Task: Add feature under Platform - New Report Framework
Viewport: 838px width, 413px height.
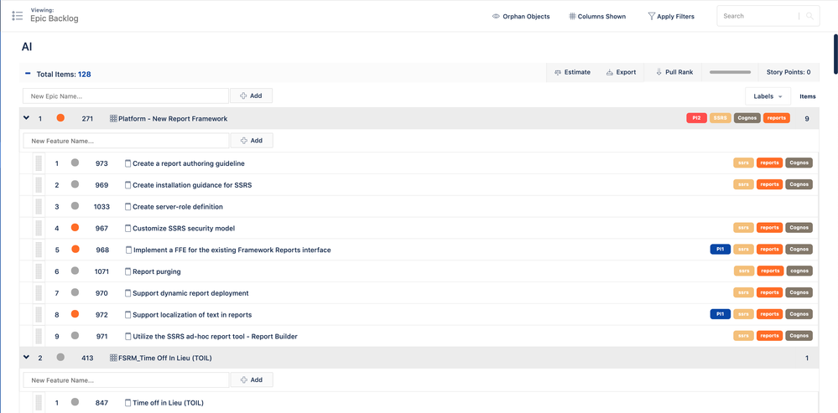Action: point(252,141)
